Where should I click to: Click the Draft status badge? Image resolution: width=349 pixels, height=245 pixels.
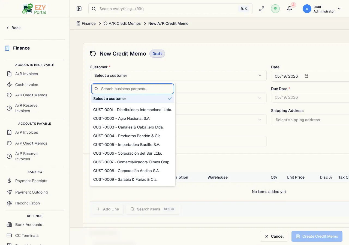tap(157, 54)
